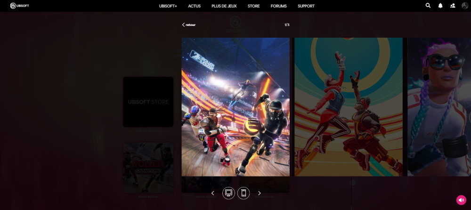Click the dimmed Ubisoft Store tile

coord(148,102)
